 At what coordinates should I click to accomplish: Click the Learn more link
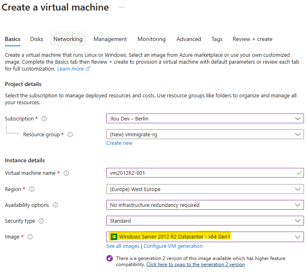[71, 69]
